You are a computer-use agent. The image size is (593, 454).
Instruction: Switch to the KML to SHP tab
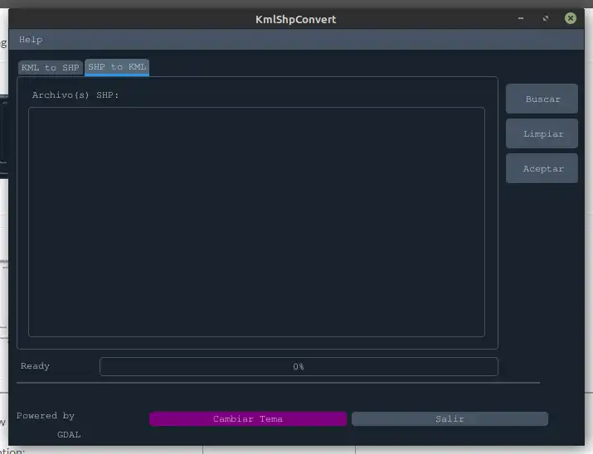point(51,68)
